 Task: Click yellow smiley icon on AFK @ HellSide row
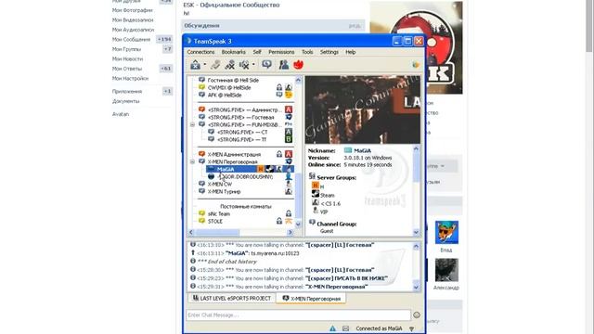pyautogui.click(x=289, y=95)
